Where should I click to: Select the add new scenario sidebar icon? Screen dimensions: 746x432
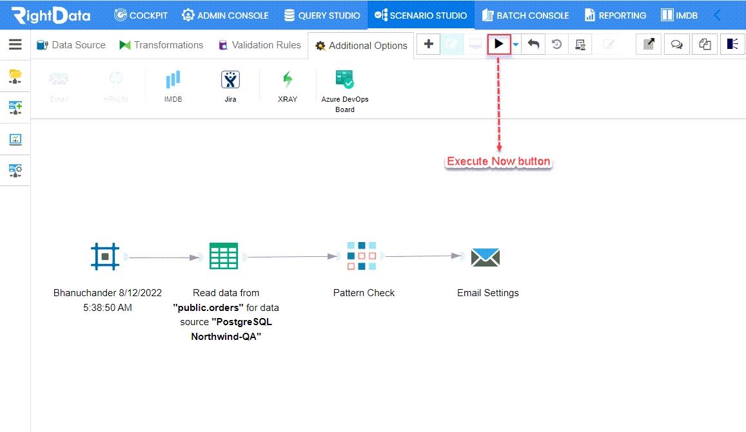[x=15, y=107]
